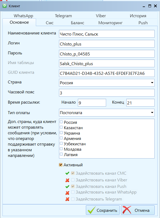Click the Начало time field
Image resolution: width=160 pixels, height=218 pixels.
point(92,103)
